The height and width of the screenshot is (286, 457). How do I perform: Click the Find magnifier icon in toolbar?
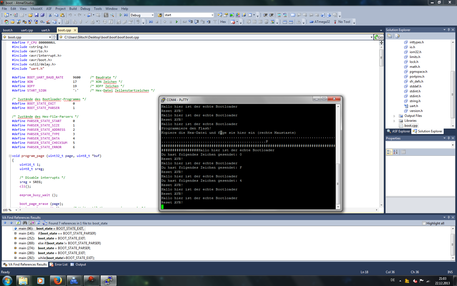(x=112, y=15)
